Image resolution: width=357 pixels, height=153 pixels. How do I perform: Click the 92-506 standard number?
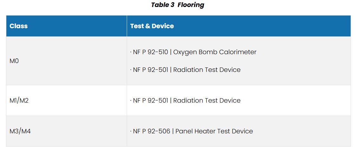coord(159,131)
